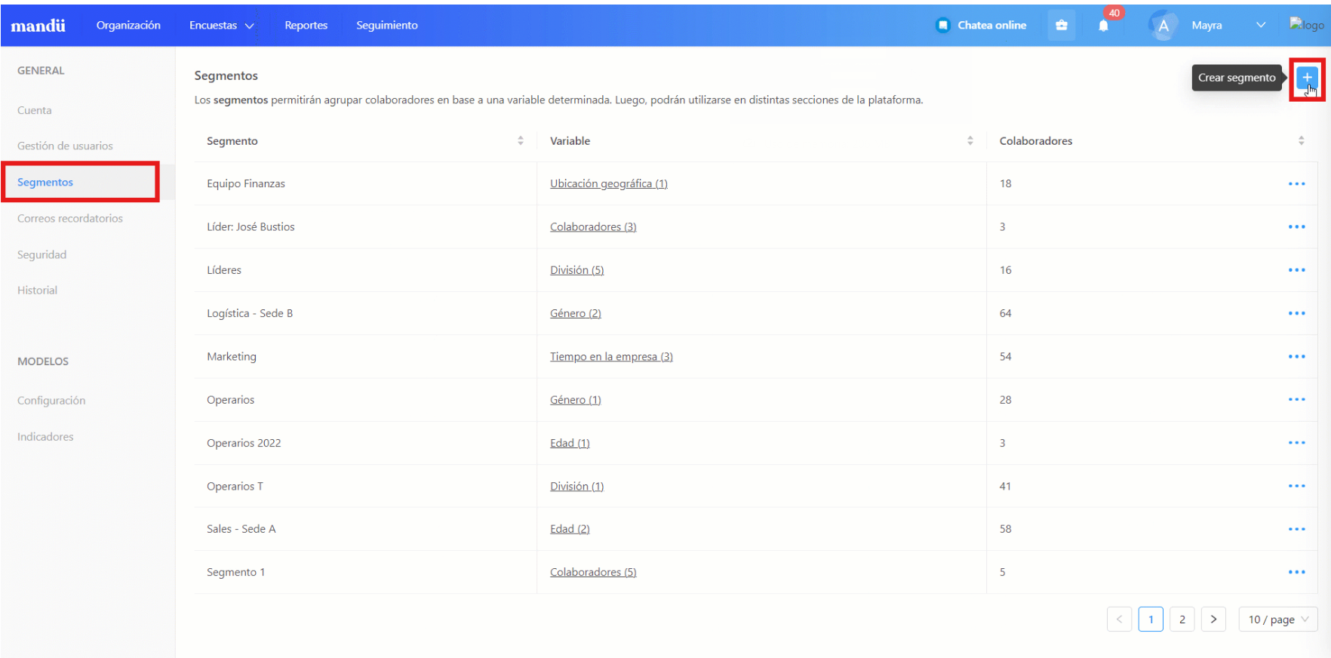The height and width of the screenshot is (658, 1331).
Task: Click the blue plus Crear segmento button
Action: (x=1307, y=78)
